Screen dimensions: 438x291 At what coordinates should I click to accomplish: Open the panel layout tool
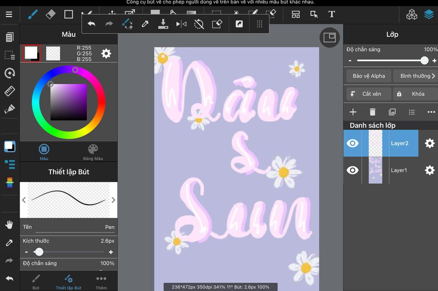296,14
